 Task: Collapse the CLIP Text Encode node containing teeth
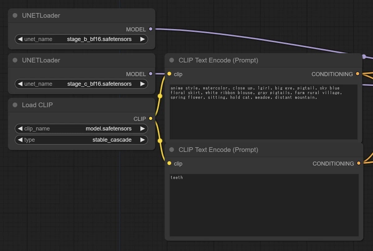[x=172, y=150]
